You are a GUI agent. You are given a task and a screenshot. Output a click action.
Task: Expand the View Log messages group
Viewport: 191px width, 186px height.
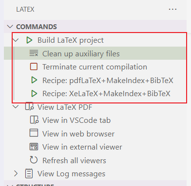pos(16,173)
